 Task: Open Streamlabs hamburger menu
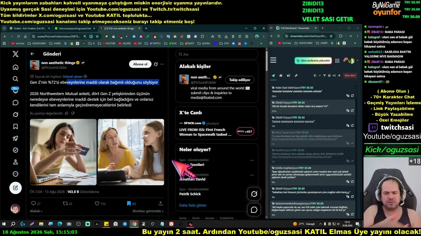[x=273, y=60]
